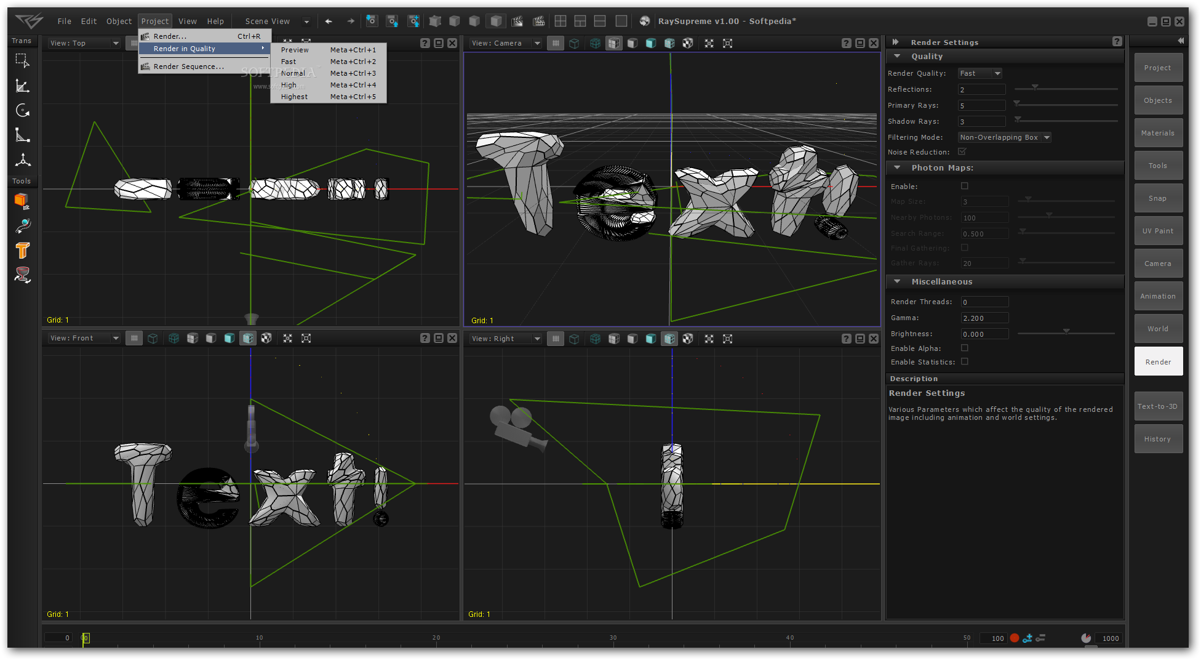Select Normal quality from submenu

pyautogui.click(x=328, y=73)
